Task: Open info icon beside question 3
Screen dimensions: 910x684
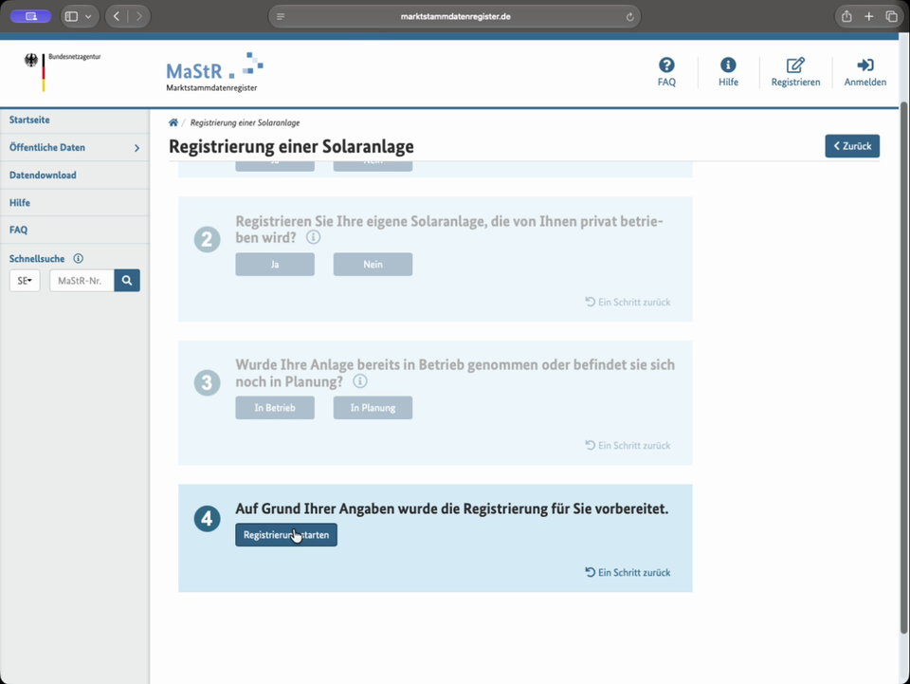Action: point(360,381)
